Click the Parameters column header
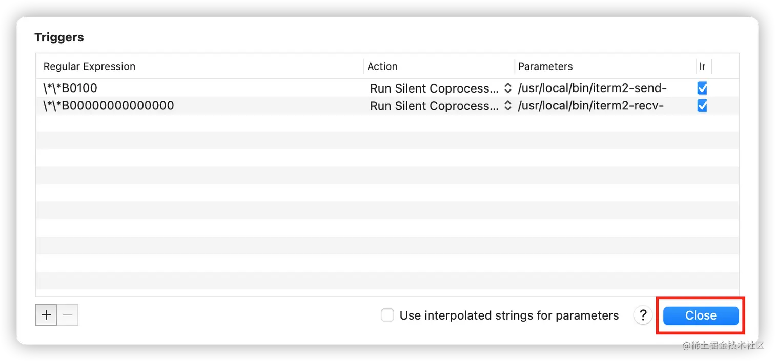This screenshot has width=775, height=361. [x=545, y=66]
